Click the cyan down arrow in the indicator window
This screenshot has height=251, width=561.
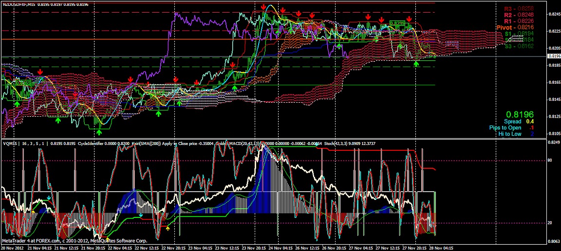141,215
